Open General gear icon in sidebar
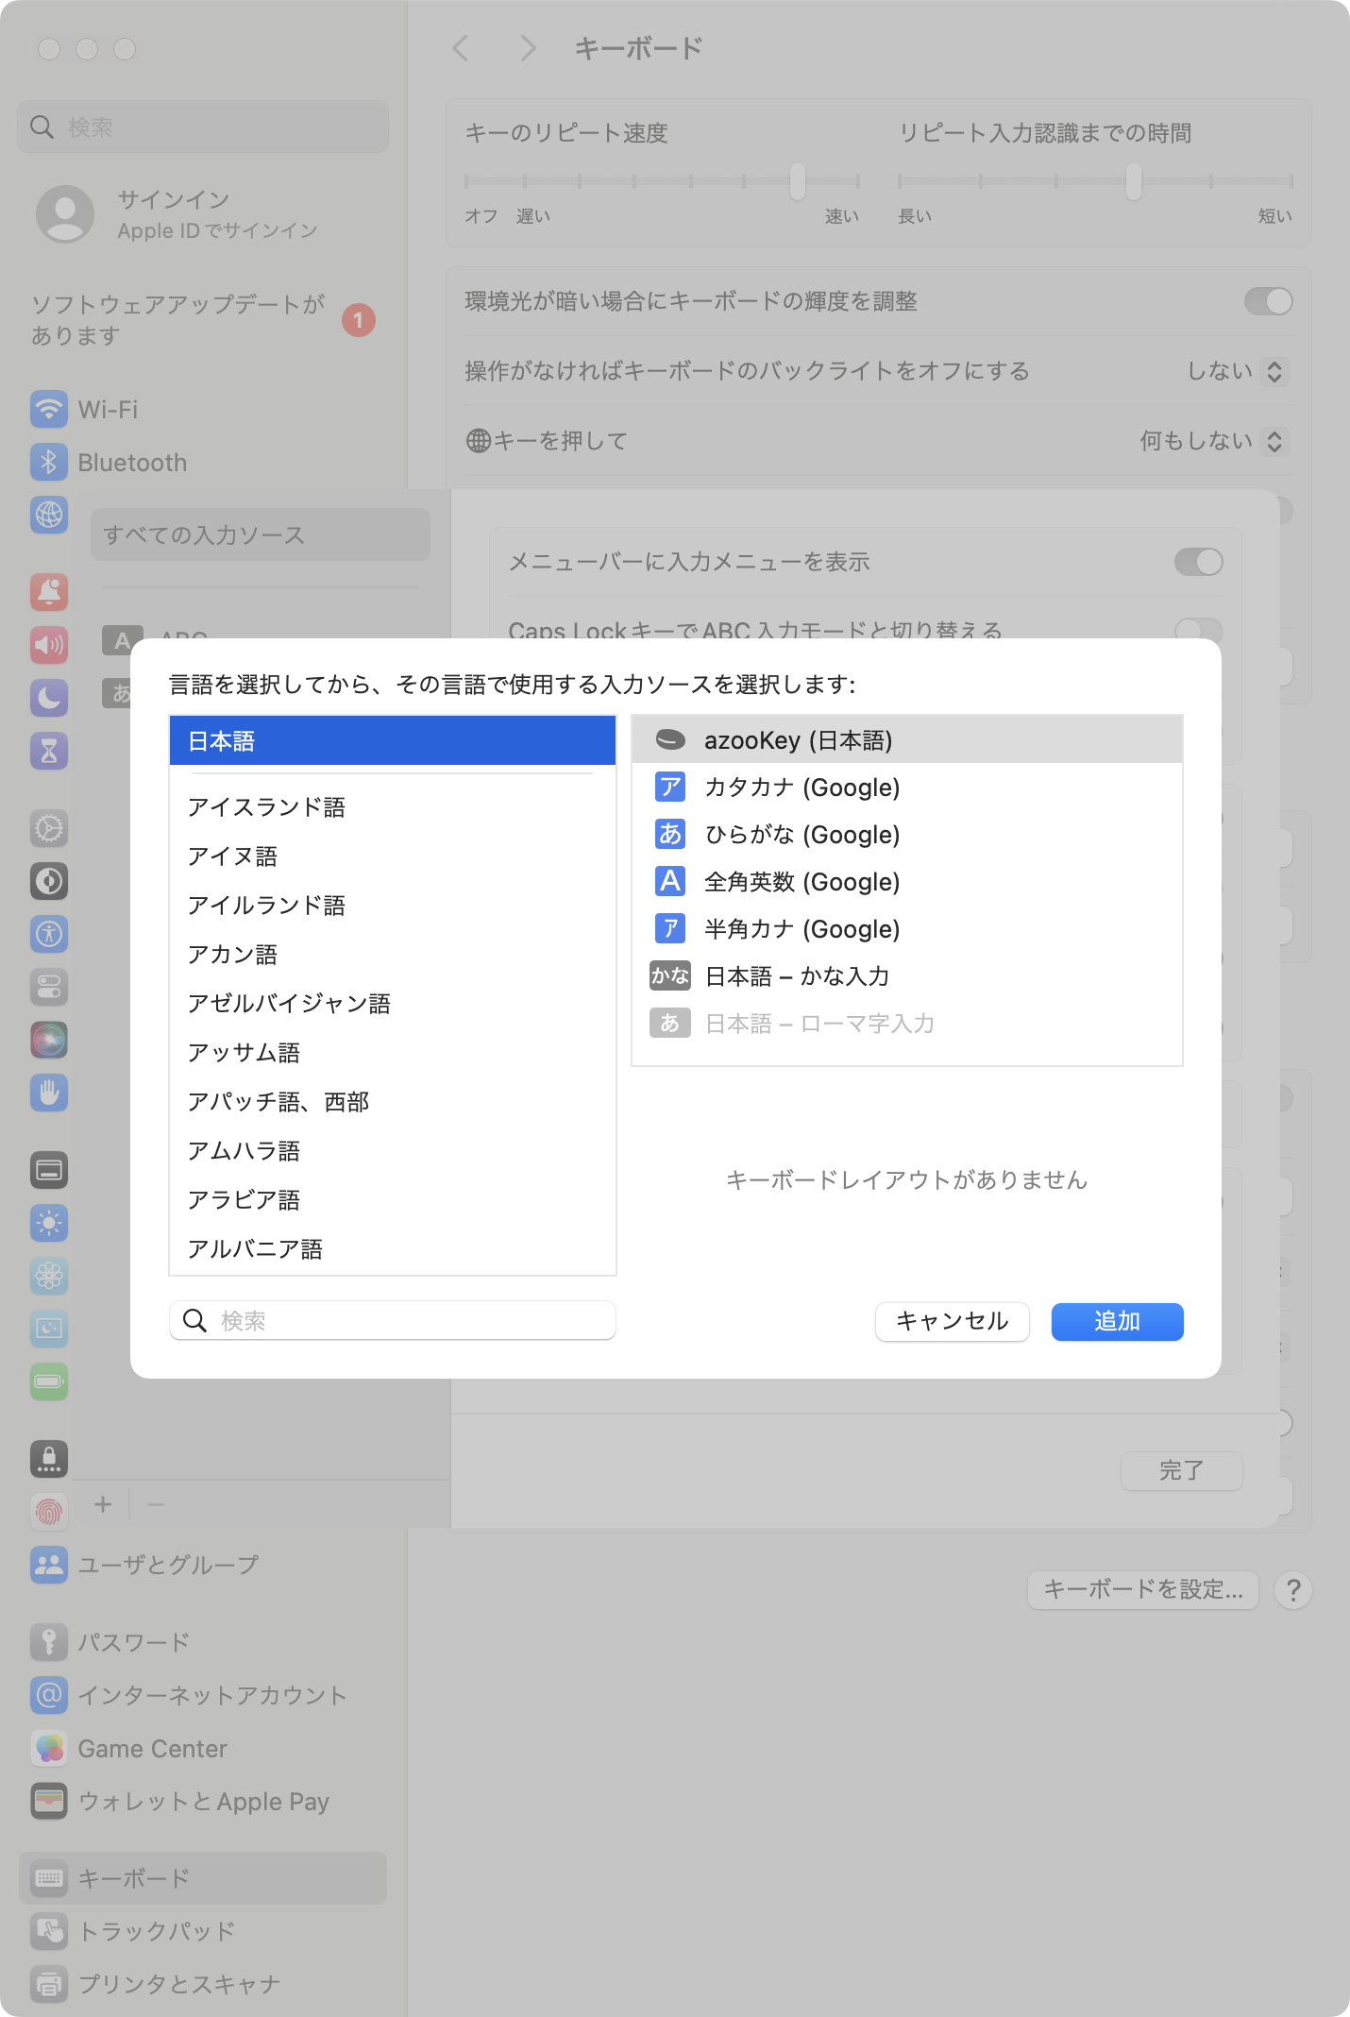The width and height of the screenshot is (1350, 2017). (49, 828)
